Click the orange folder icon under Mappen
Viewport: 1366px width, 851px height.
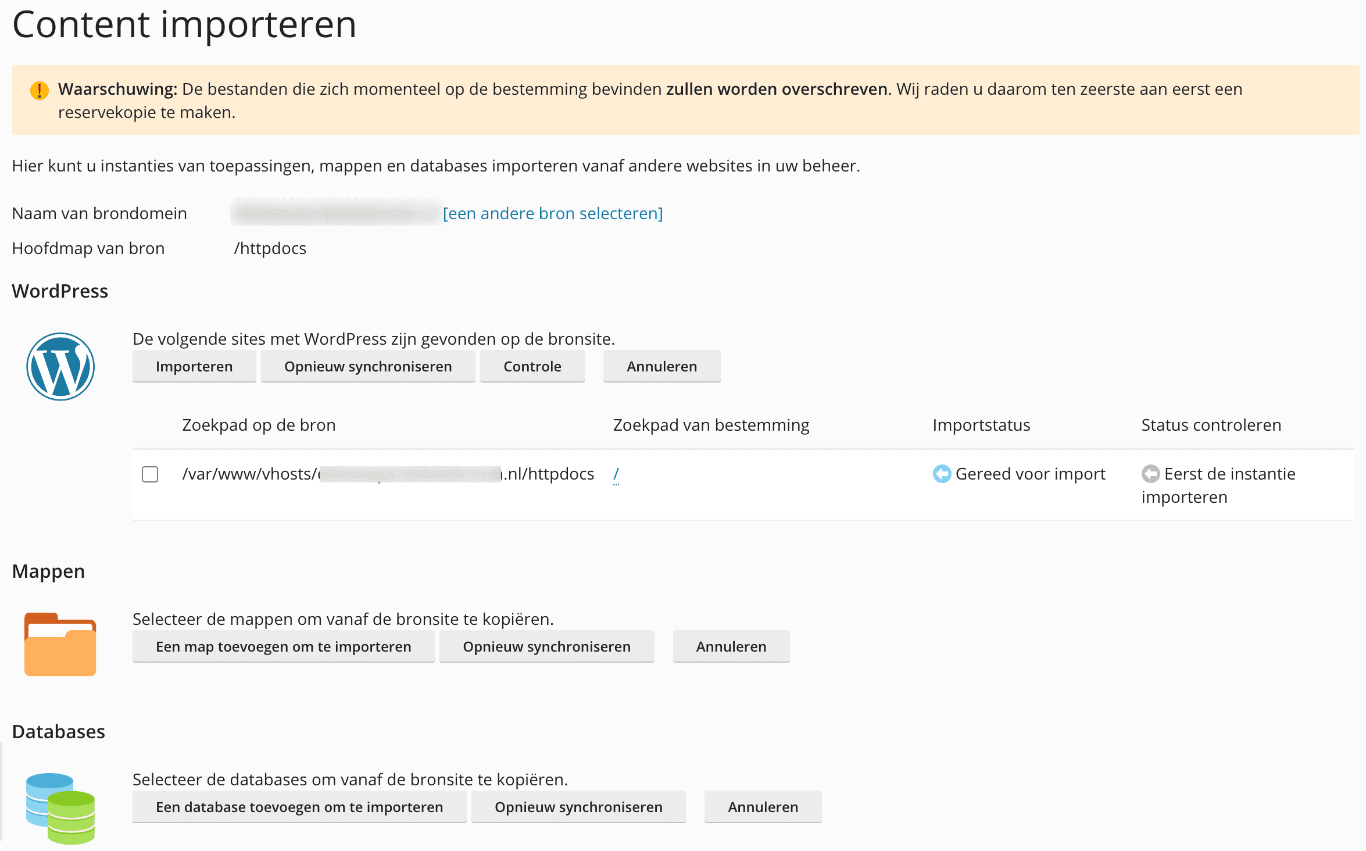[x=60, y=644]
